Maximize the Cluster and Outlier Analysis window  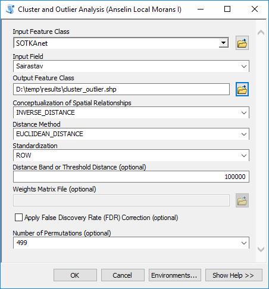tap(227, 9)
